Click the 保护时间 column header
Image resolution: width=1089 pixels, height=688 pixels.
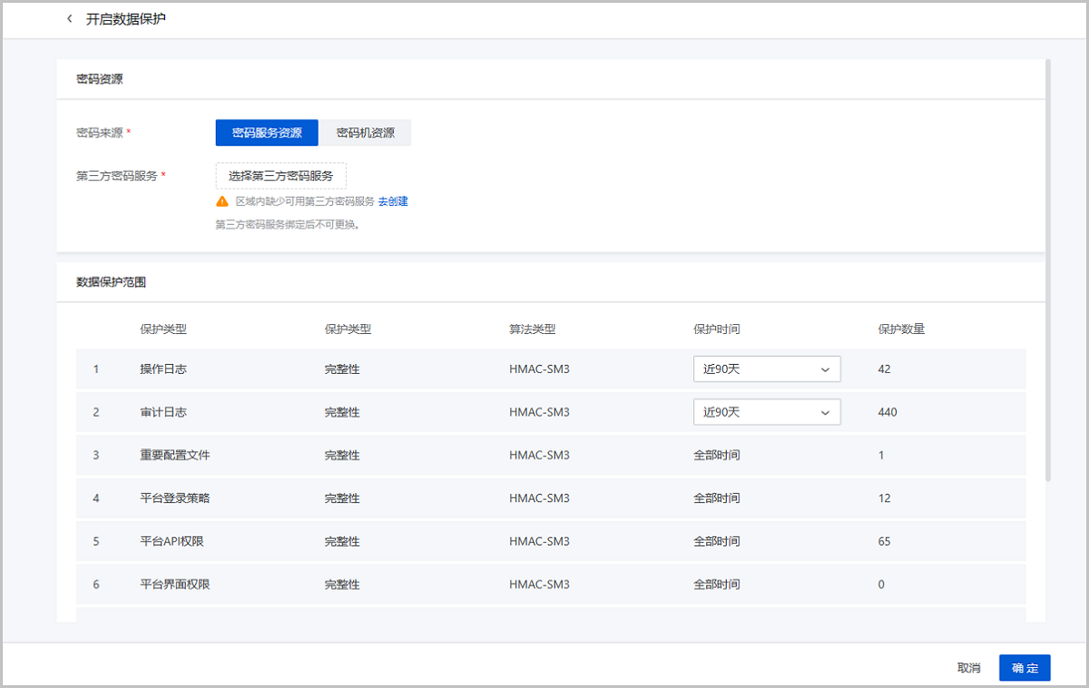coord(716,329)
